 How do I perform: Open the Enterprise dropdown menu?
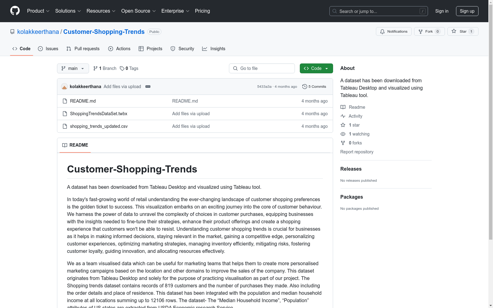coord(175,11)
